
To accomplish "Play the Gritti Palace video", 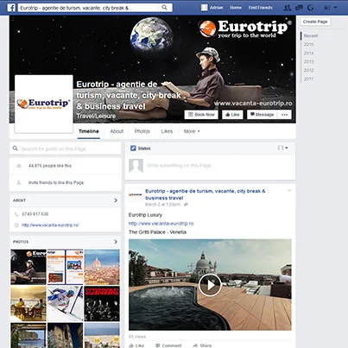I will pyautogui.click(x=210, y=285).
